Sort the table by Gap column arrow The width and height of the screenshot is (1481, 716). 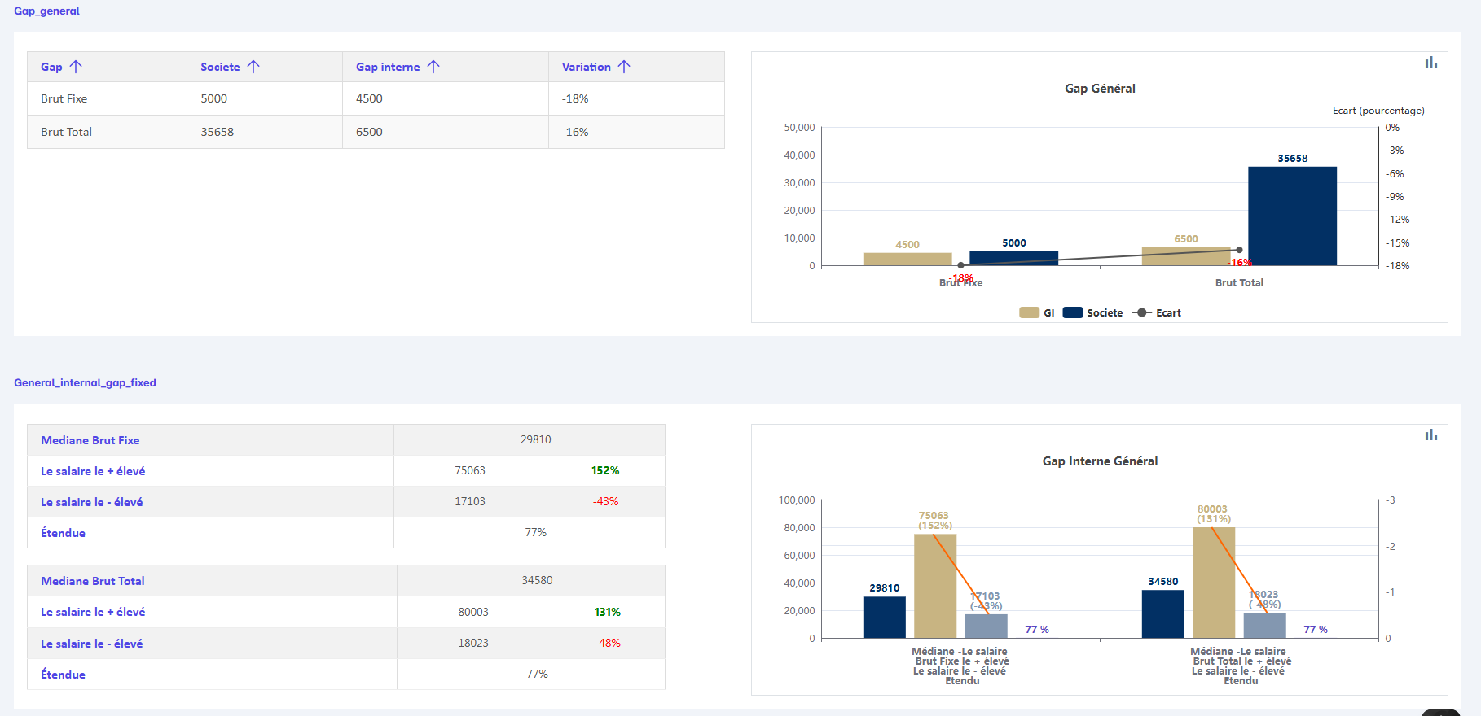(76, 67)
